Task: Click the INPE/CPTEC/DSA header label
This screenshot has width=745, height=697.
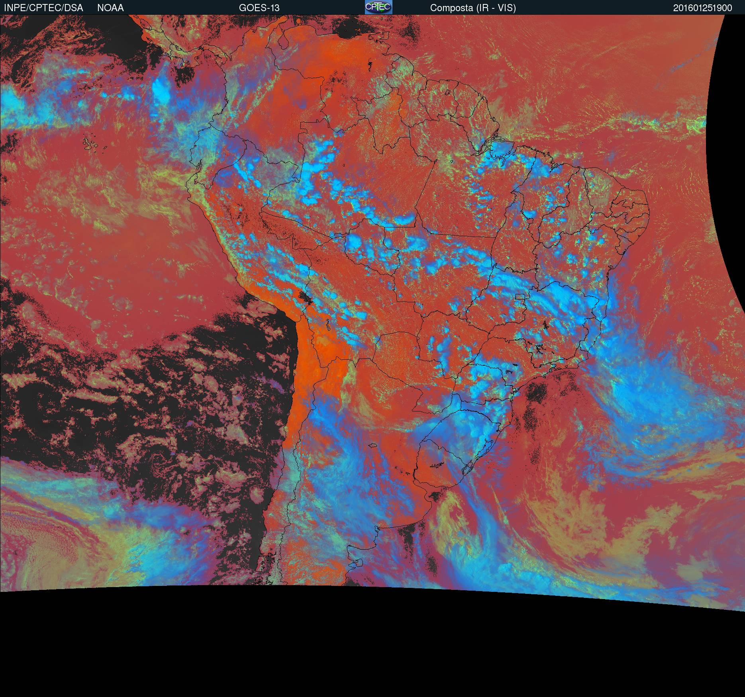Action: (x=43, y=8)
